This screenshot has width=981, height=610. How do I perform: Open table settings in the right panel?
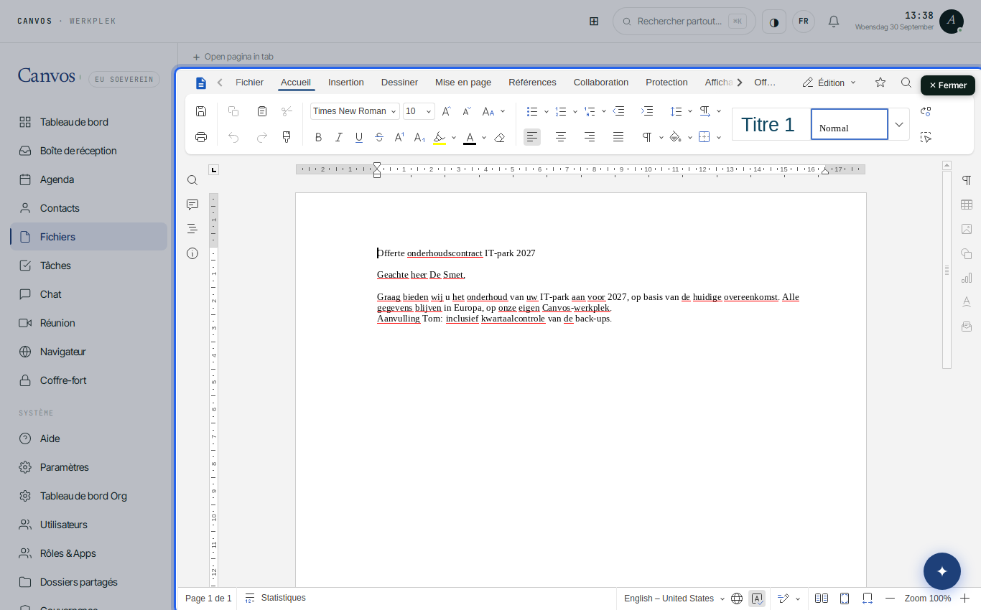point(967,205)
